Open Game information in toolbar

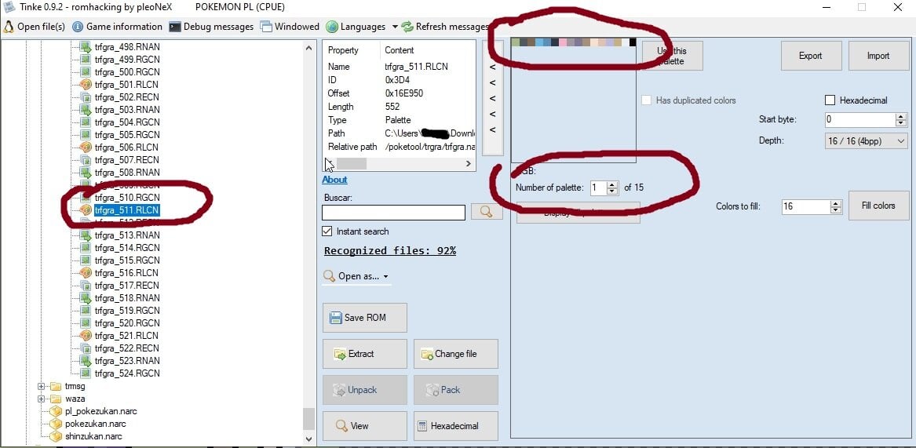coord(117,27)
